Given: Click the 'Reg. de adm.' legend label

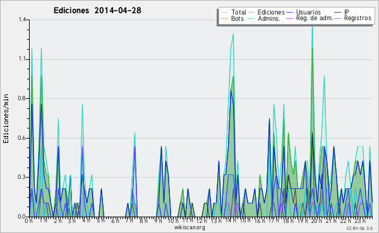Looking at the screenshot, I should [315, 18].
